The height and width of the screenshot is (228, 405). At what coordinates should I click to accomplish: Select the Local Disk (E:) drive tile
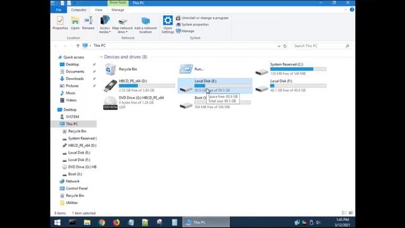[215, 85]
